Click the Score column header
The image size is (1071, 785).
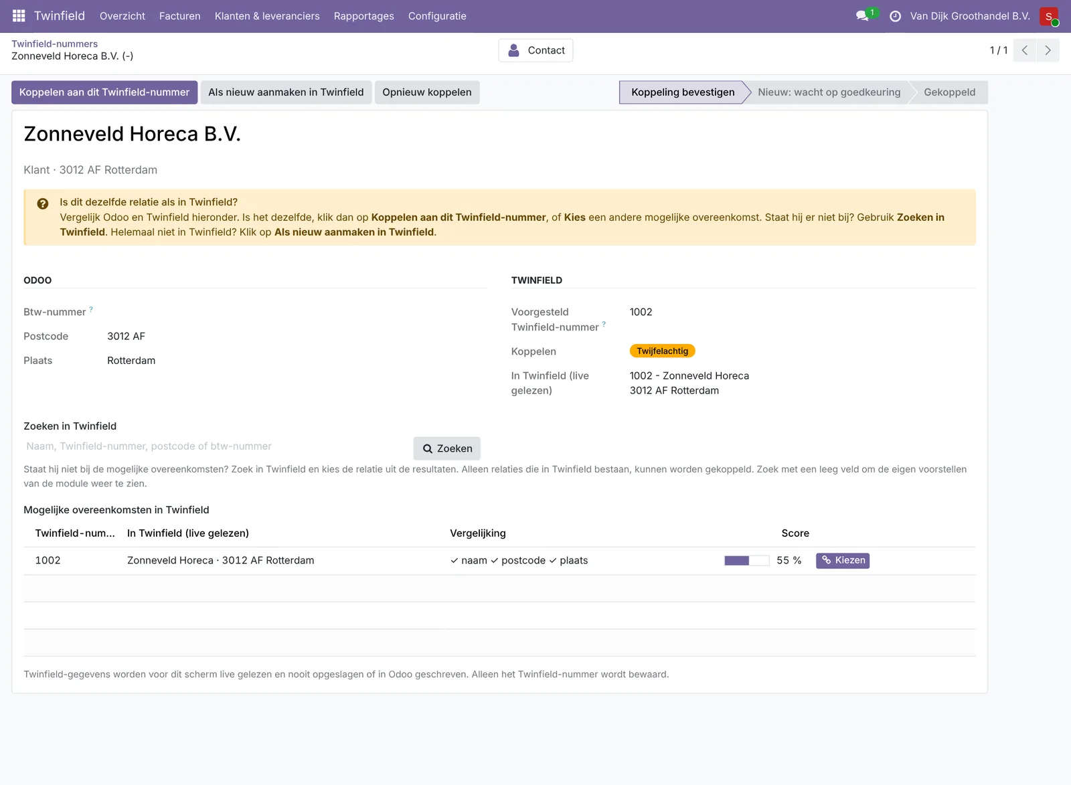coord(795,533)
